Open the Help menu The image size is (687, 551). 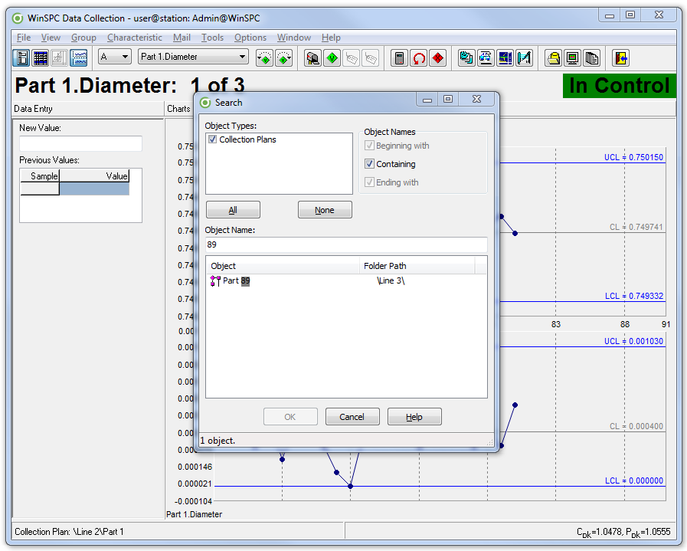331,38
